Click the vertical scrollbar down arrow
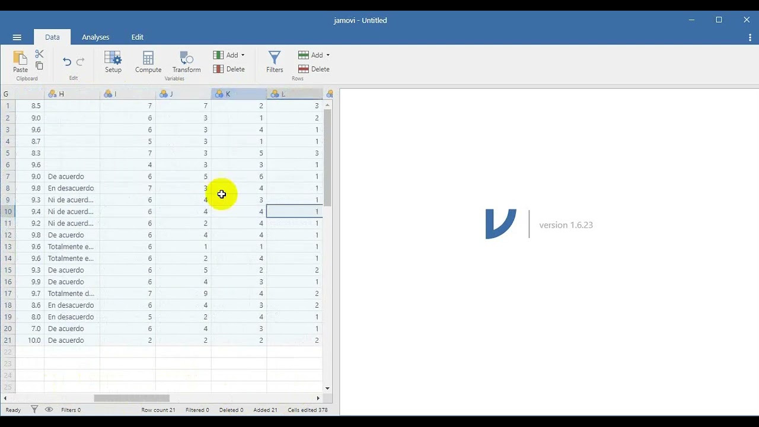 point(327,388)
